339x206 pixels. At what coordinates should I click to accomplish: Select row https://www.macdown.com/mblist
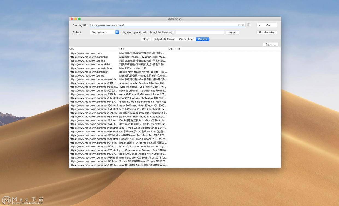(x=175, y=65)
